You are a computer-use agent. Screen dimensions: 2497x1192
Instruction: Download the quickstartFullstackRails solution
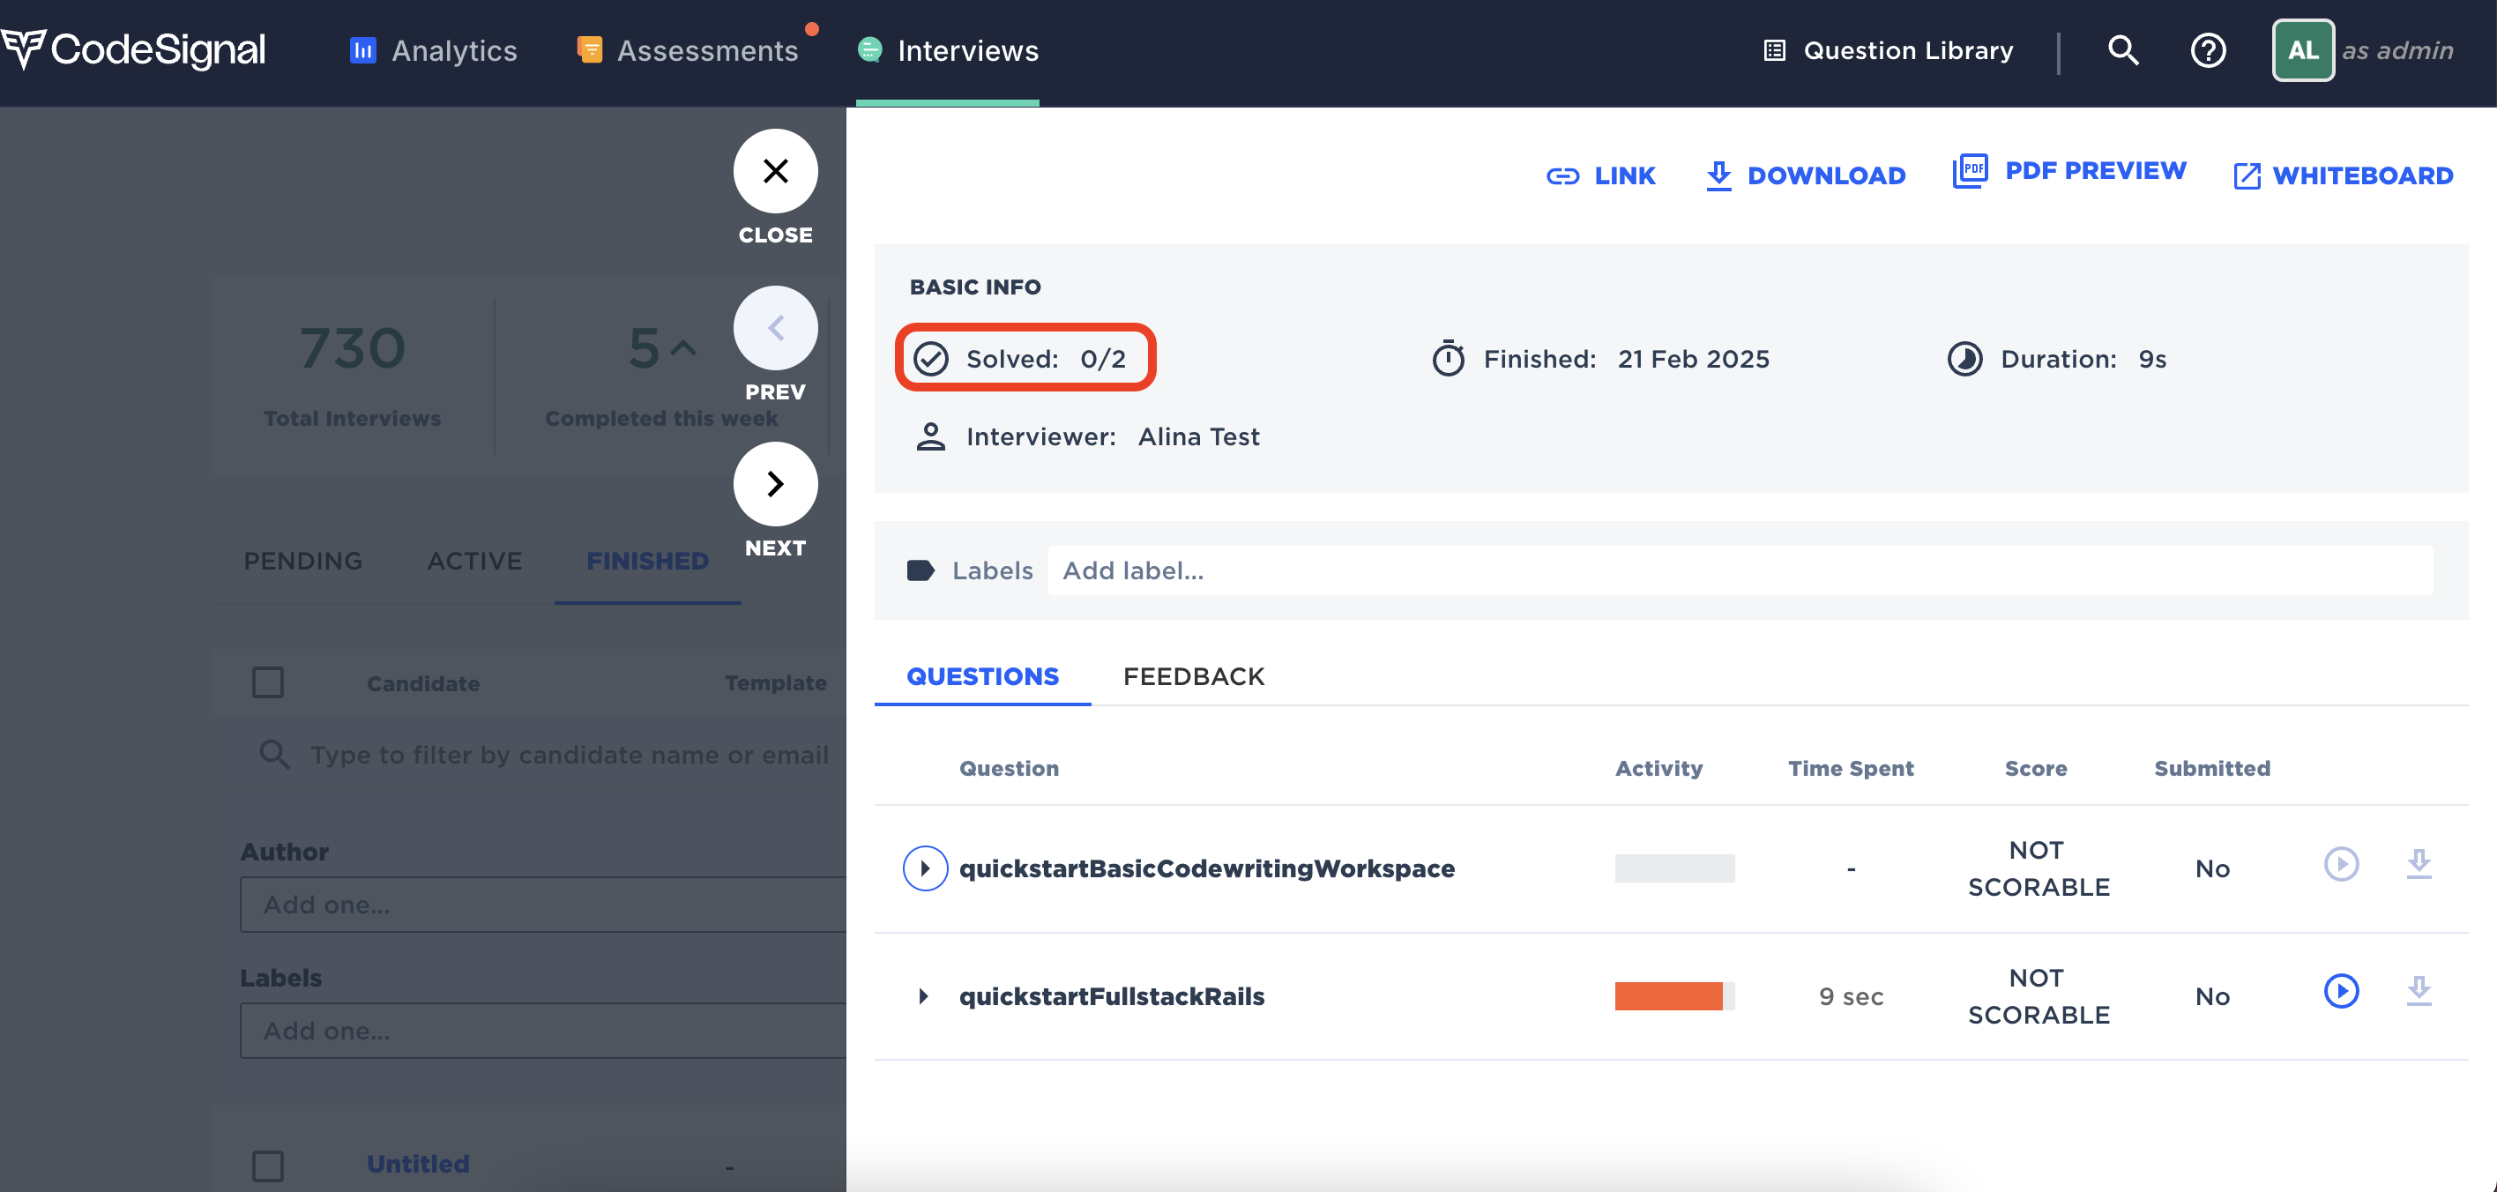pyautogui.click(x=2419, y=991)
